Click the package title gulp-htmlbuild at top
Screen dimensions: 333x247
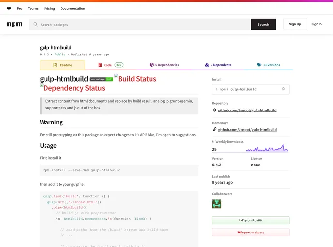[56, 47]
